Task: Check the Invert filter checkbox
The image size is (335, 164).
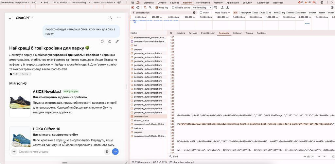Action: coord(201,13)
